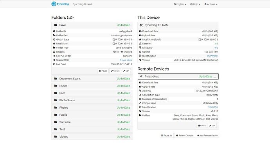Expand the Music folder
Viewport: 270px width, 143px height.
(92, 86)
